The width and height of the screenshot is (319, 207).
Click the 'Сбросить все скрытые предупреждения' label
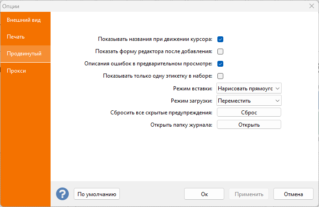point(161,113)
